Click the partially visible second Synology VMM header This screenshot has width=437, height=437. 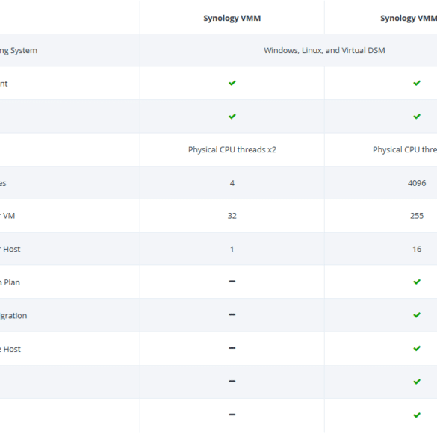point(409,19)
